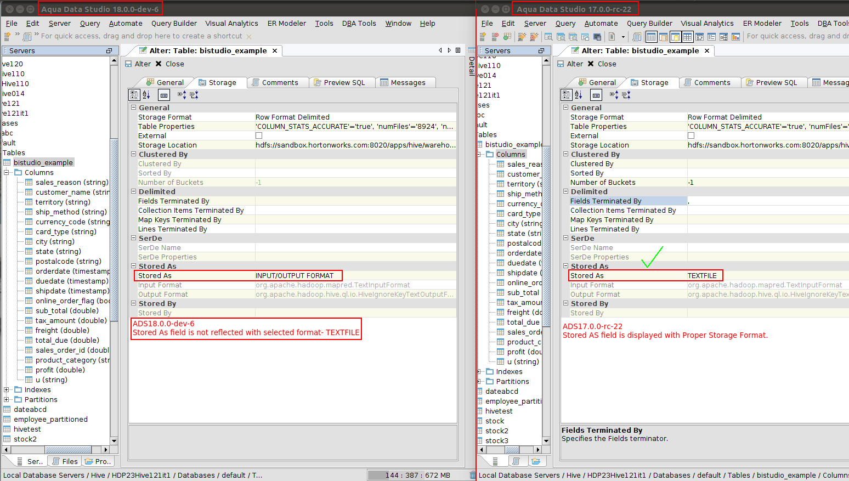Click the Alter button in left window
Screen dimensions: 849x481
pyautogui.click(x=138, y=64)
